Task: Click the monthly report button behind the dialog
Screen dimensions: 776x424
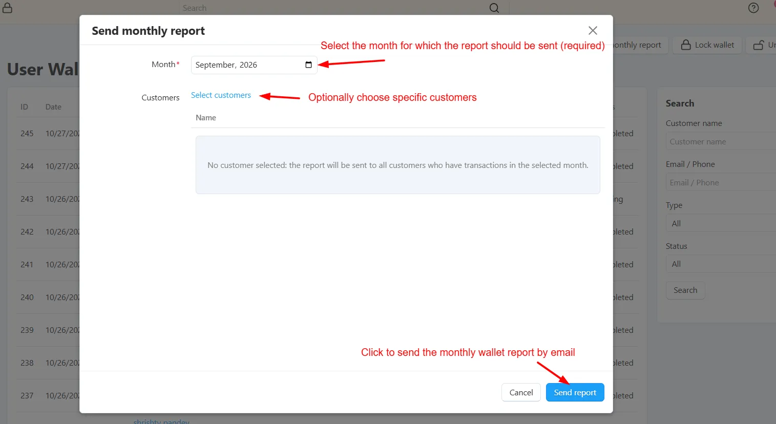Action: coord(640,45)
